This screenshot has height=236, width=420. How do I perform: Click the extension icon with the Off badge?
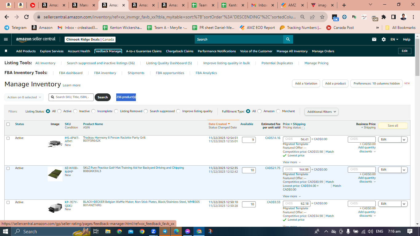[x=374, y=18]
